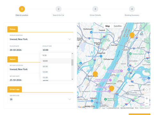This screenshot has height=115, width=154.
Task: Zoom in the map with plus button
Action: [x=147, y=98]
